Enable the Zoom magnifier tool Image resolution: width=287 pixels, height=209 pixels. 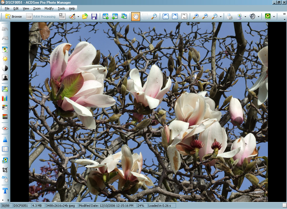point(154,17)
